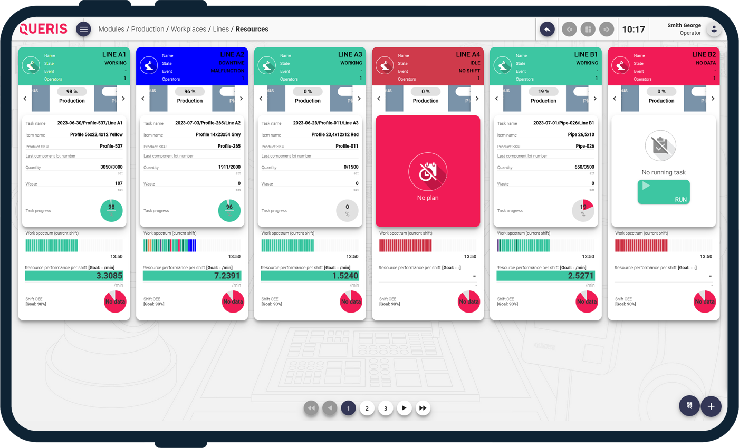739x448 pixels.
Task: Open the dashboard grid view icon
Action: click(588, 30)
